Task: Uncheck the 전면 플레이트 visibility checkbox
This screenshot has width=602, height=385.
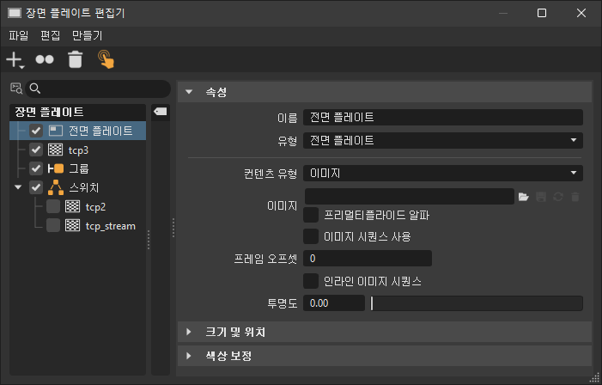Action: point(36,131)
